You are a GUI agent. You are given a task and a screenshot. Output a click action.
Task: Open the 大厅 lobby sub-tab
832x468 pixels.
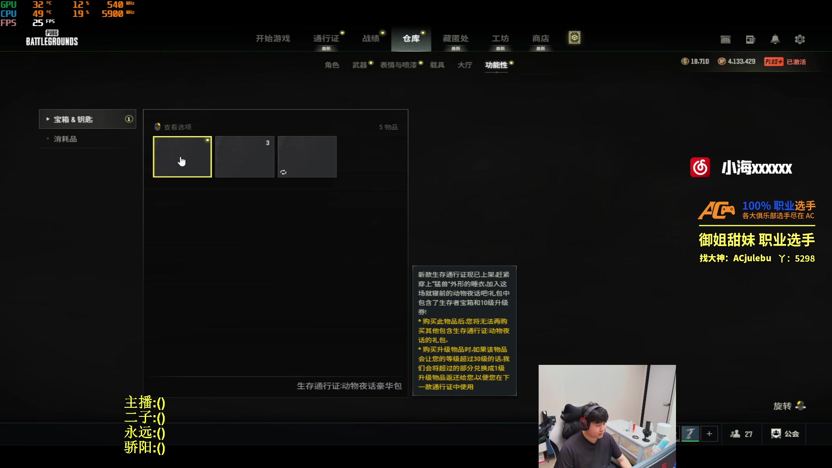(465, 65)
